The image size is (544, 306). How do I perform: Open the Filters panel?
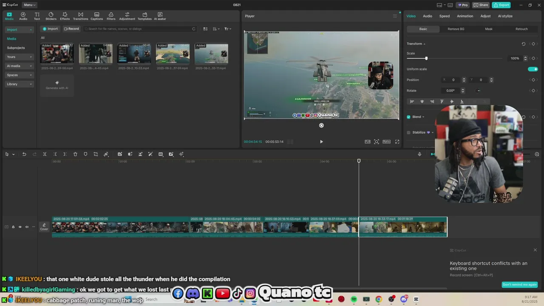click(111, 16)
